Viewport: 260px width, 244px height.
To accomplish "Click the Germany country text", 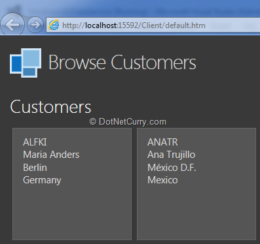I will coord(42,181).
